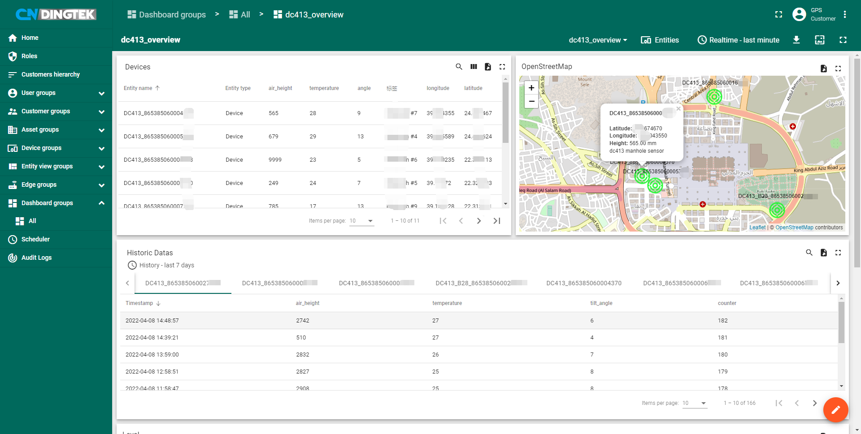The width and height of the screenshot is (861, 434).
Task: Export Historic Datas widget data
Action: [824, 253]
